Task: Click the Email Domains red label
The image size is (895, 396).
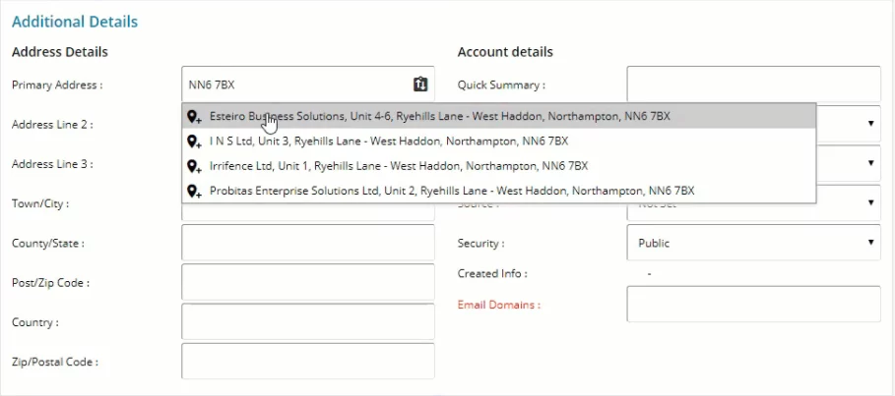Action: point(499,305)
